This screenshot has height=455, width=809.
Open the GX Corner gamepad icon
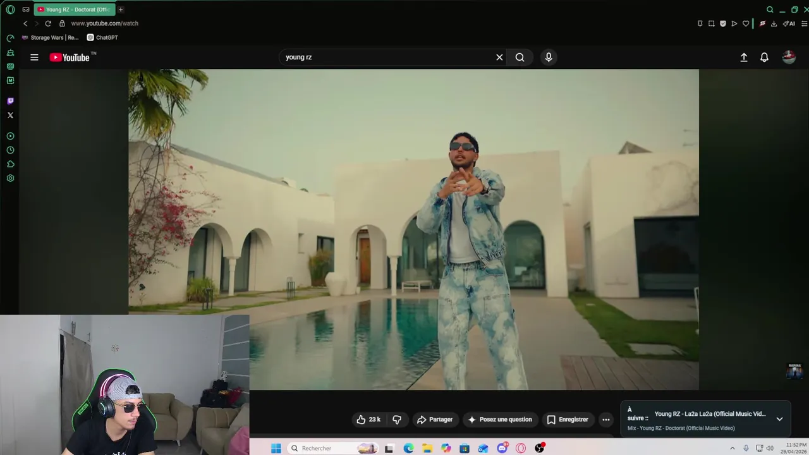26,9
